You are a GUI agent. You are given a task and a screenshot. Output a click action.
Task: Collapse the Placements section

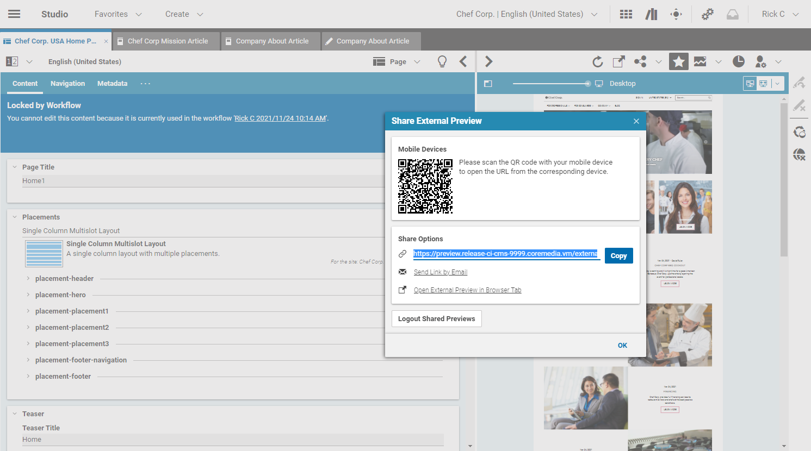tap(15, 217)
